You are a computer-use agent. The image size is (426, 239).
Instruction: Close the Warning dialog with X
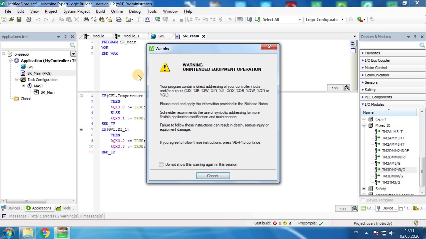point(269,47)
